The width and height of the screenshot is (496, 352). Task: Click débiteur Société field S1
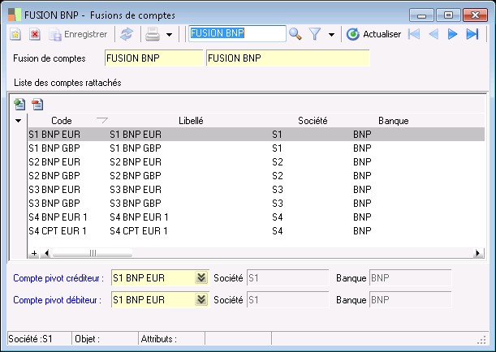[288, 300]
